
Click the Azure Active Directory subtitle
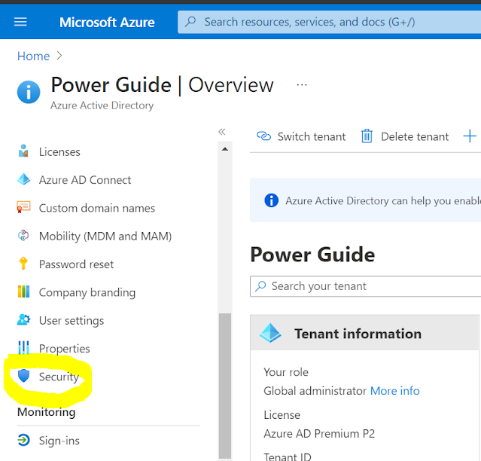[x=102, y=105]
